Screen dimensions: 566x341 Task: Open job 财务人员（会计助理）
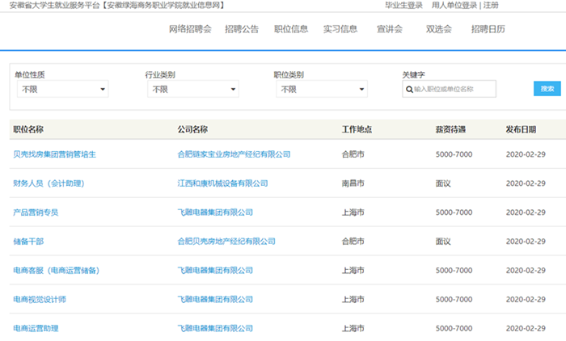coord(49,183)
